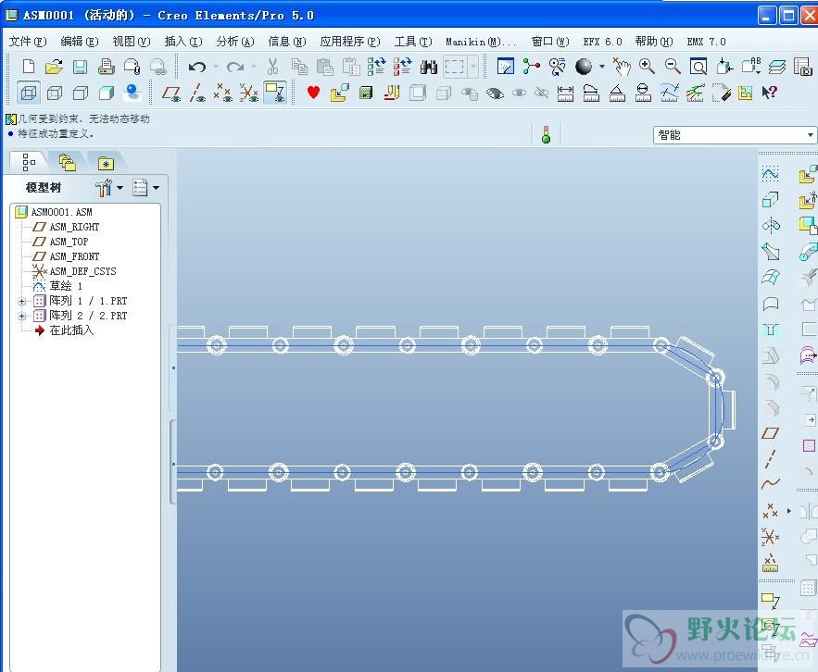Expand the 阵列 1 / 1.PRT tree node

pos(22,301)
